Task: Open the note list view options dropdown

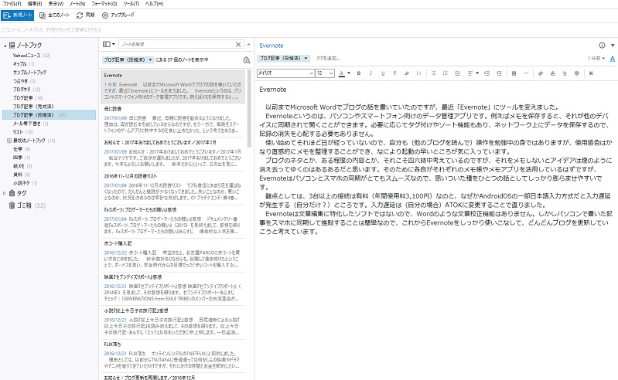Action: (109, 45)
